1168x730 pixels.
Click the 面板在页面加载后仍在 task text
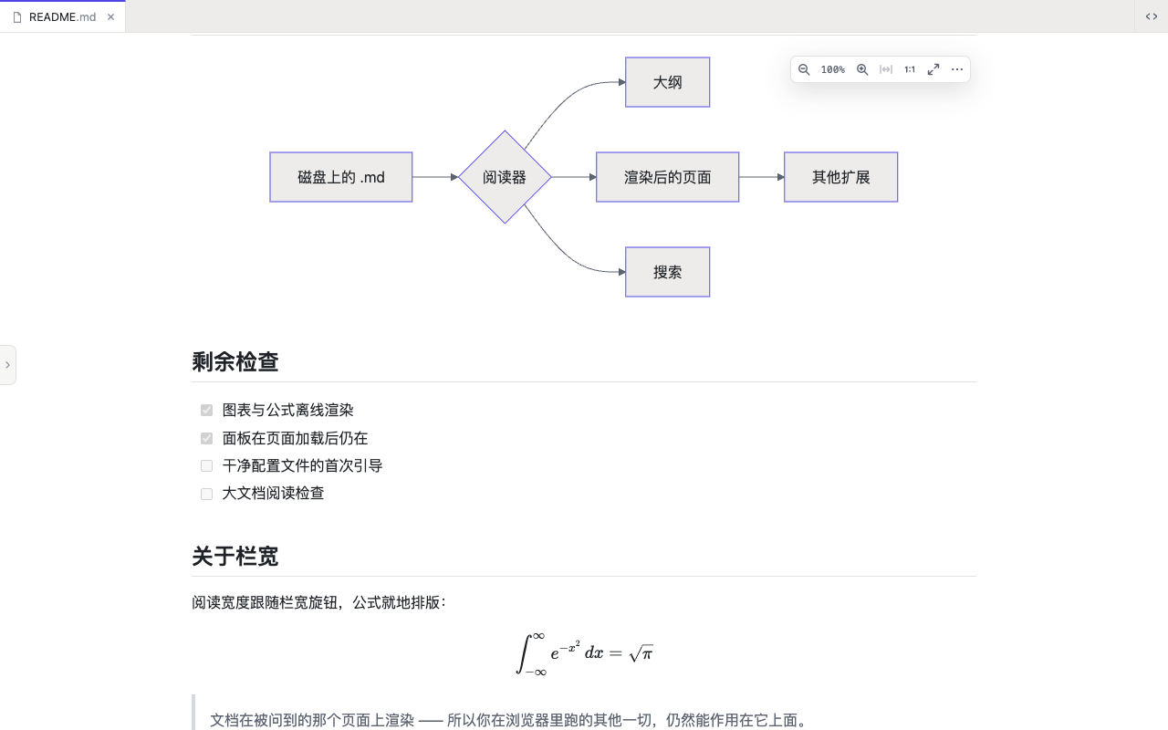(x=296, y=438)
